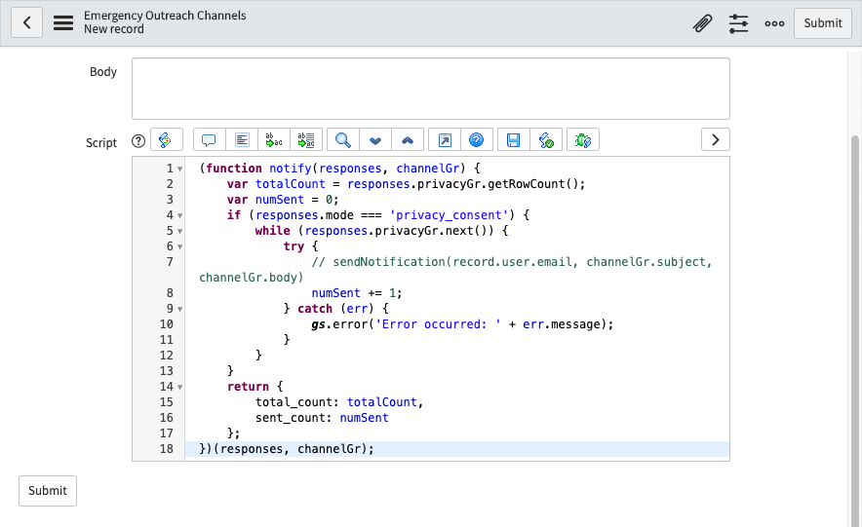Viewport: 862px width, 527px height.
Task: Toggle the syntax editor icon
Action: pyautogui.click(x=166, y=140)
